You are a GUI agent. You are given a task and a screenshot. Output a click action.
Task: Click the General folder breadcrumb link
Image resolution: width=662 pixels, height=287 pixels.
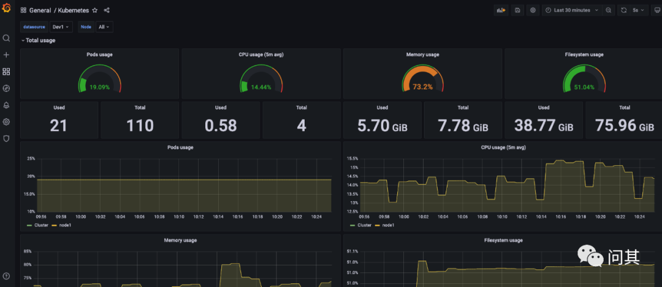click(40, 10)
